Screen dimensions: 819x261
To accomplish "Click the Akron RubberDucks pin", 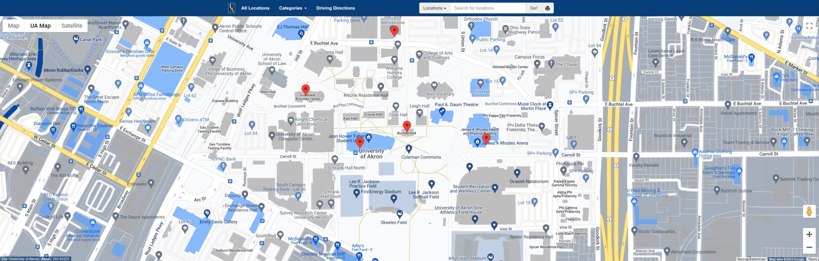I will [87, 69].
